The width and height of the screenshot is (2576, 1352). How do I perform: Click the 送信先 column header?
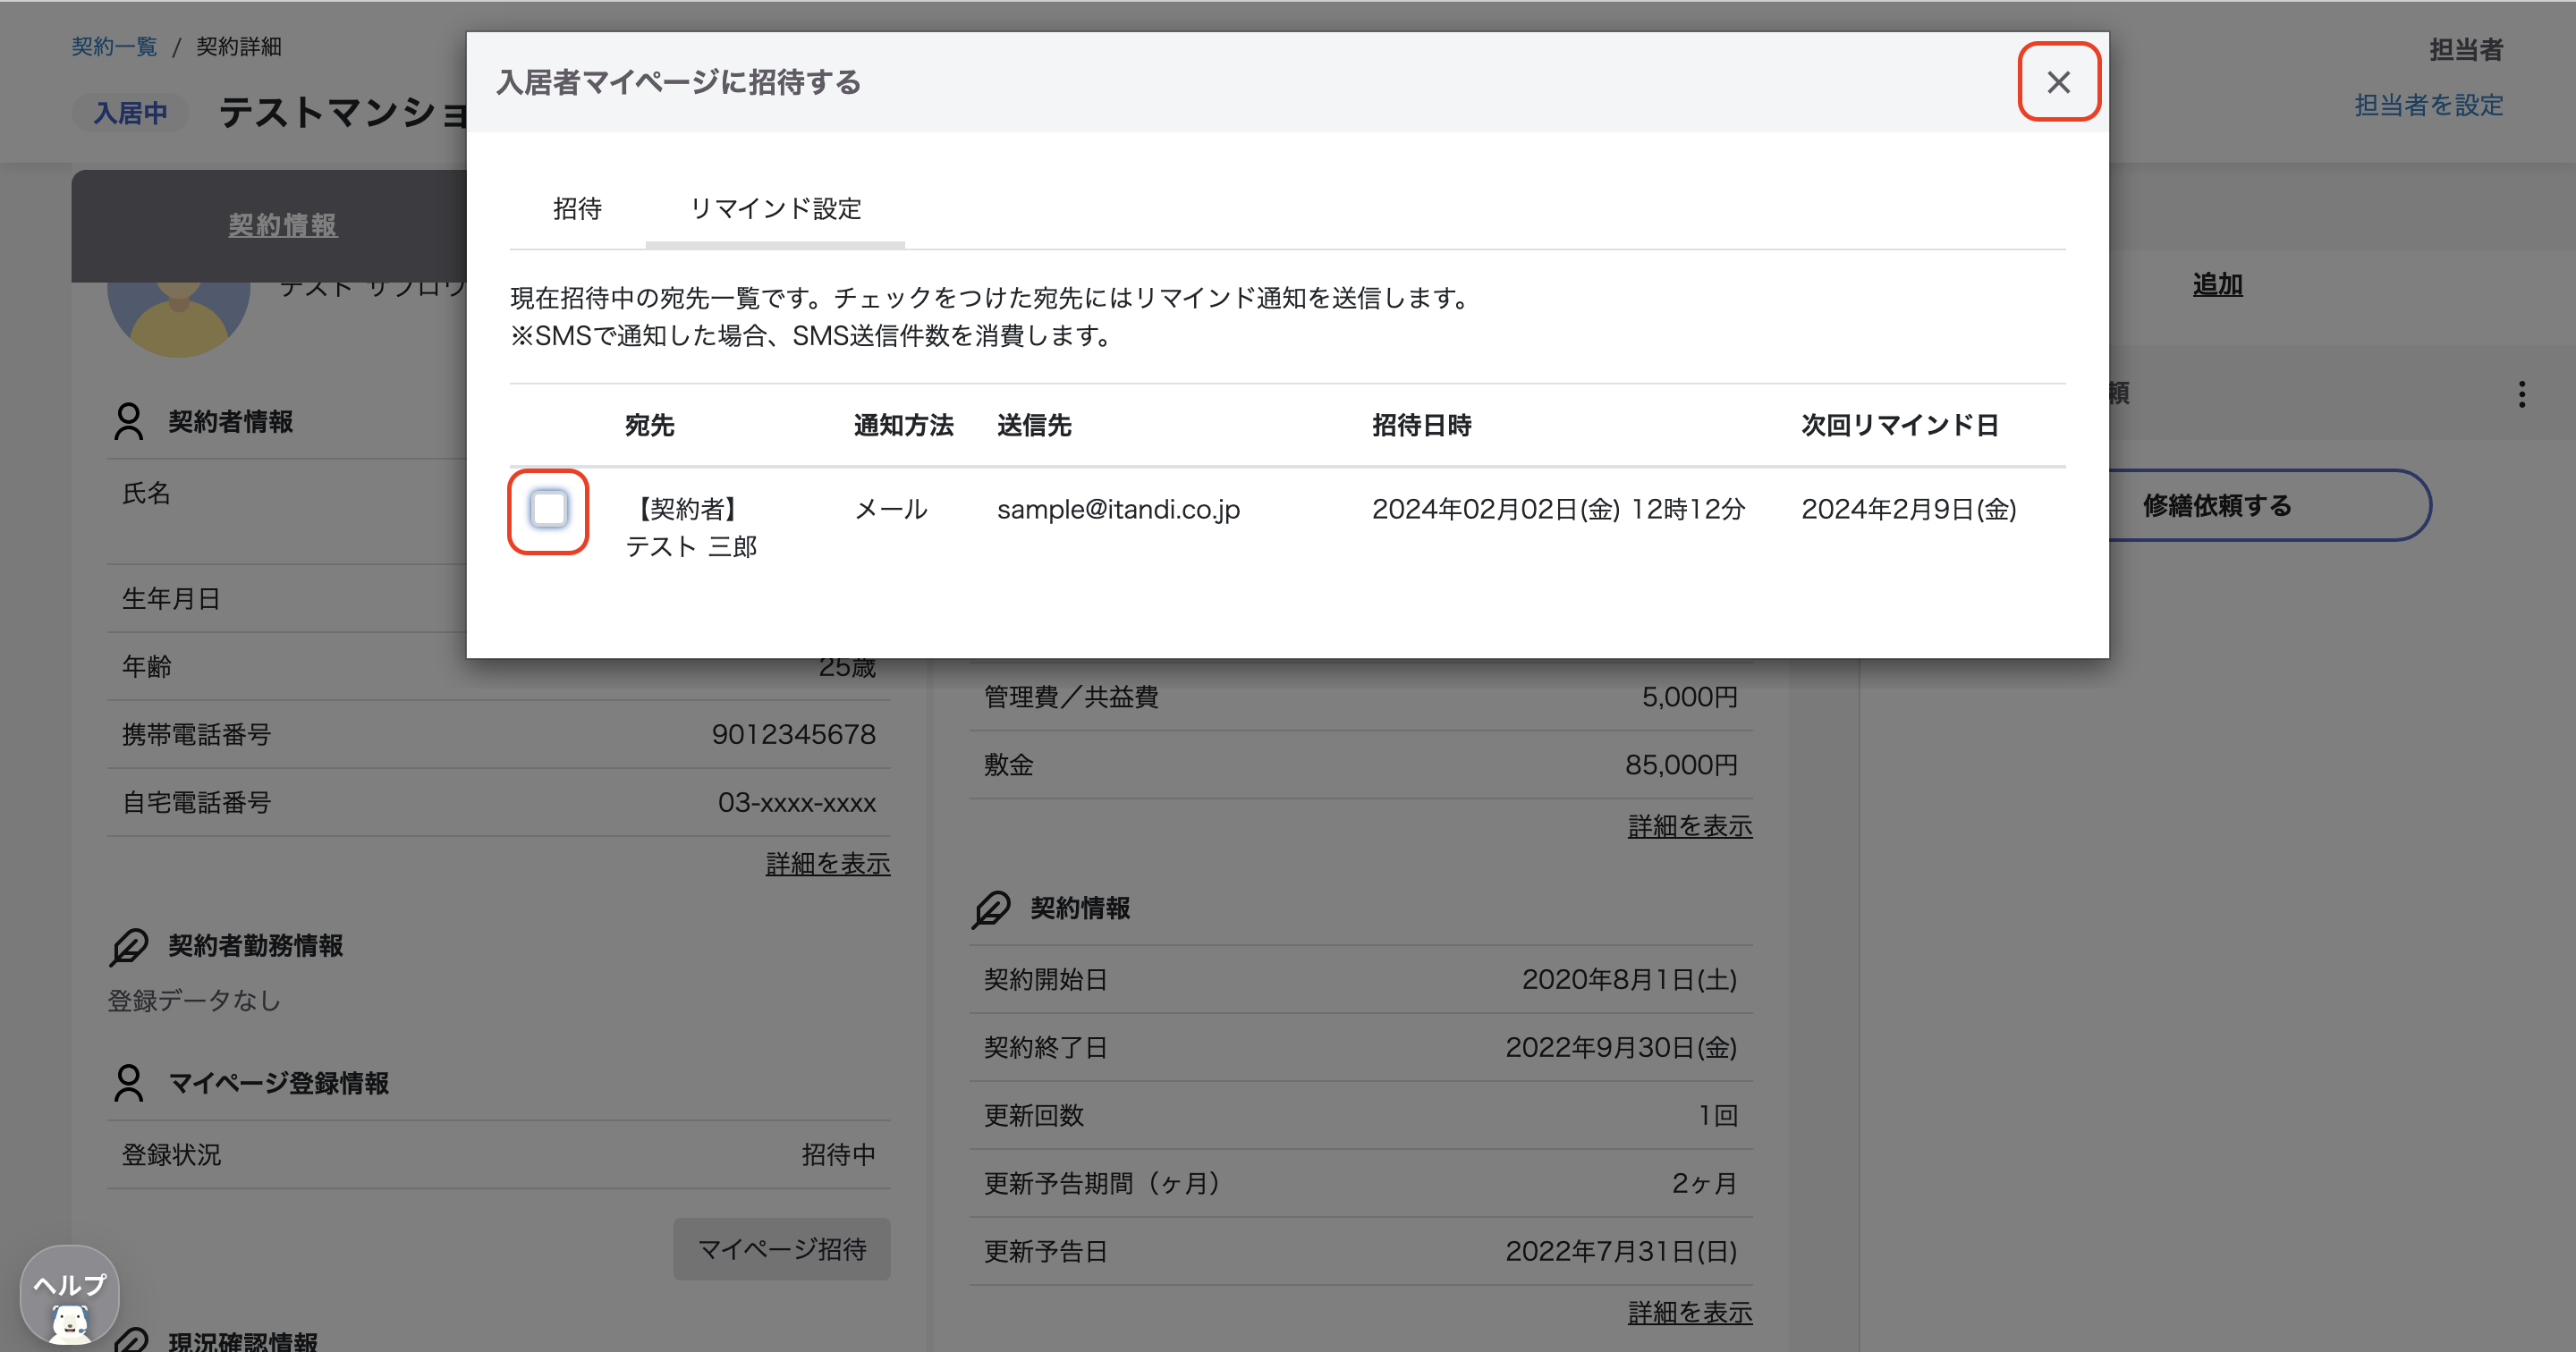(1033, 425)
